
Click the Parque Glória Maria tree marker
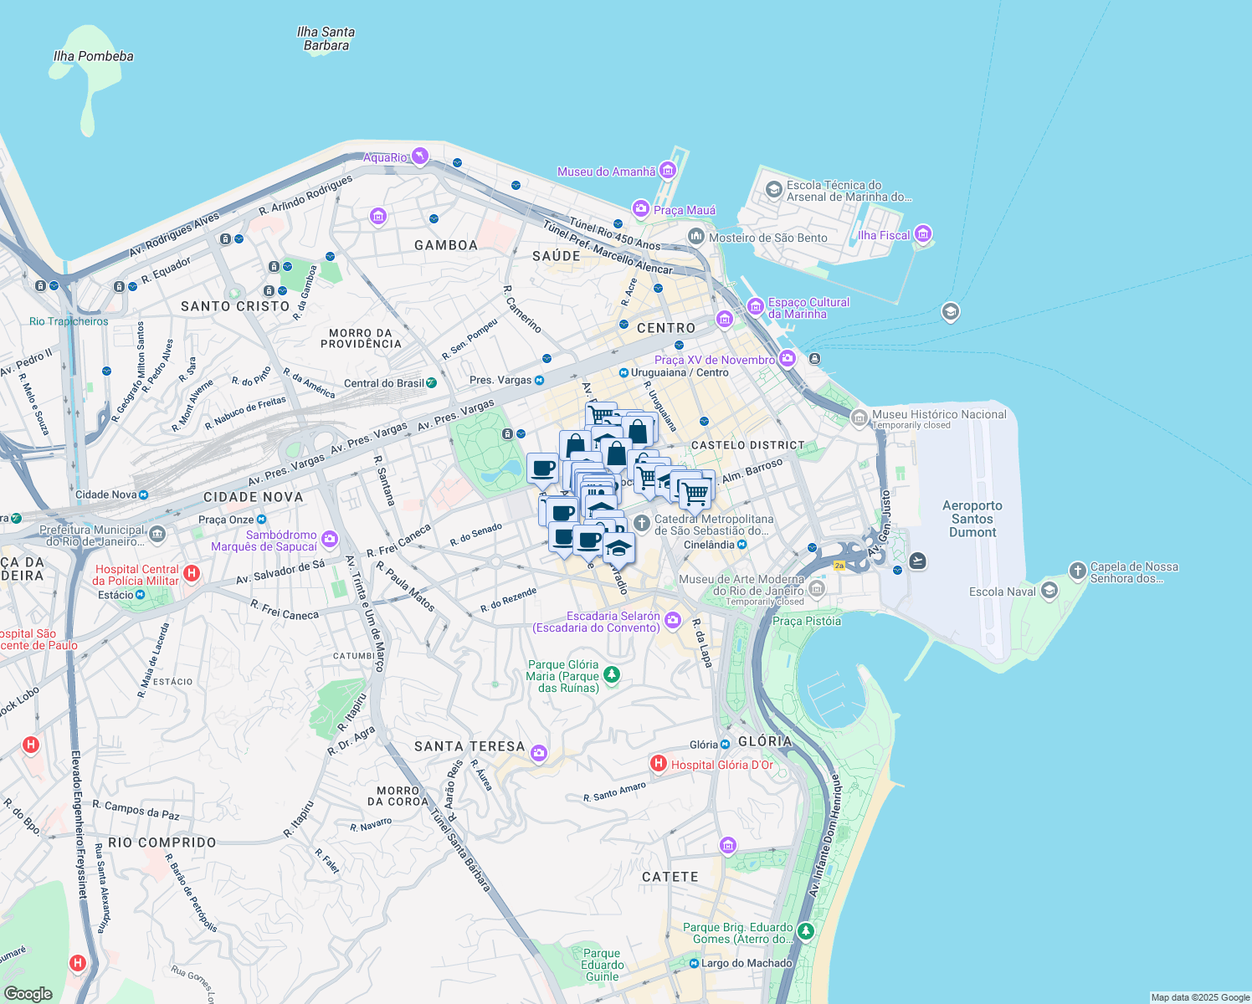click(612, 674)
